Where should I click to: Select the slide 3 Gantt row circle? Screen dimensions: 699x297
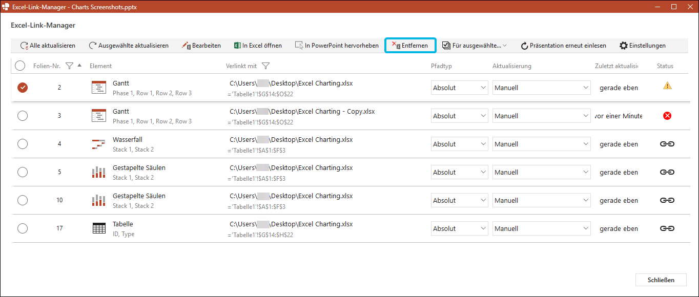click(x=23, y=116)
